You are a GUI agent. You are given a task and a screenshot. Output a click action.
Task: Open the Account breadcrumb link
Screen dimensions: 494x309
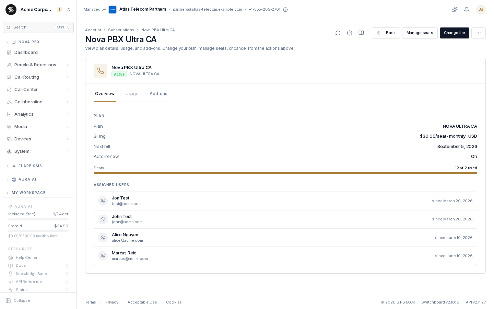(x=93, y=30)
